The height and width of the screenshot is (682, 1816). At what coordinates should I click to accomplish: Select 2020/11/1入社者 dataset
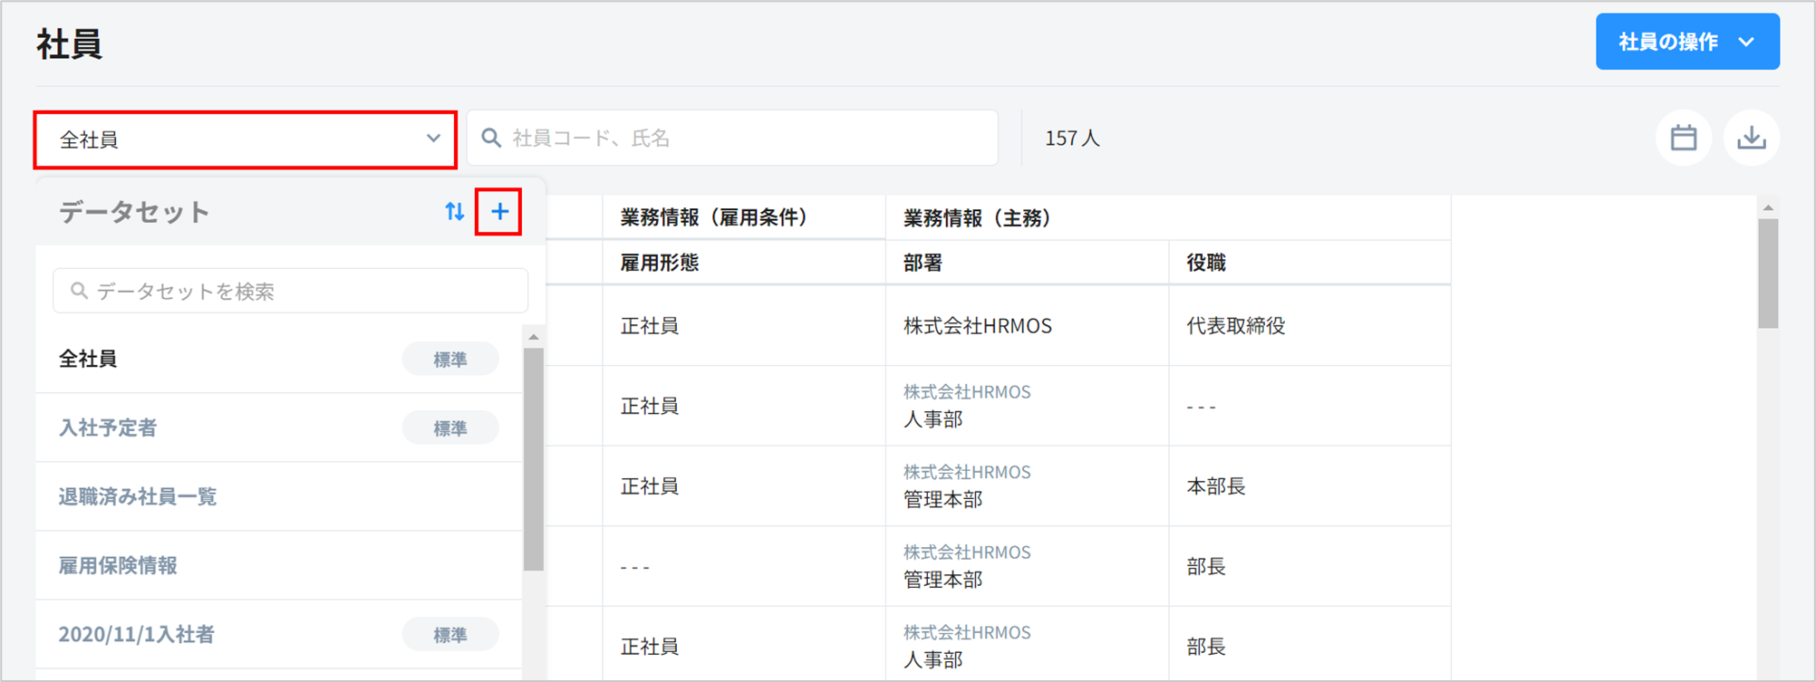[x=137, y=634]
